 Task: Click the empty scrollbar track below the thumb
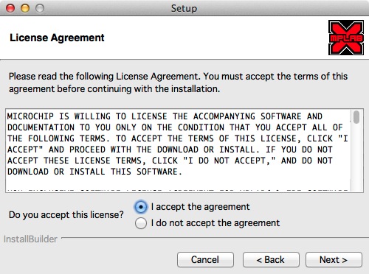point(356,157)
